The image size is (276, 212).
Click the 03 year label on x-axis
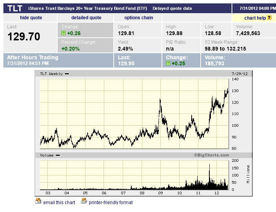click(x=48, y=193)
